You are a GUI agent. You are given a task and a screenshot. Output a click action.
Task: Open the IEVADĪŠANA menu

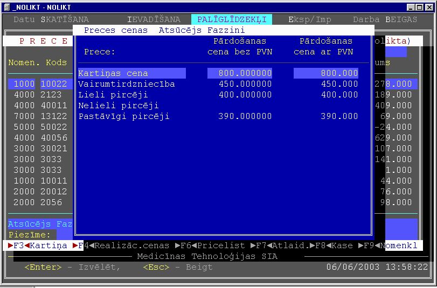(x=154, y=19)
